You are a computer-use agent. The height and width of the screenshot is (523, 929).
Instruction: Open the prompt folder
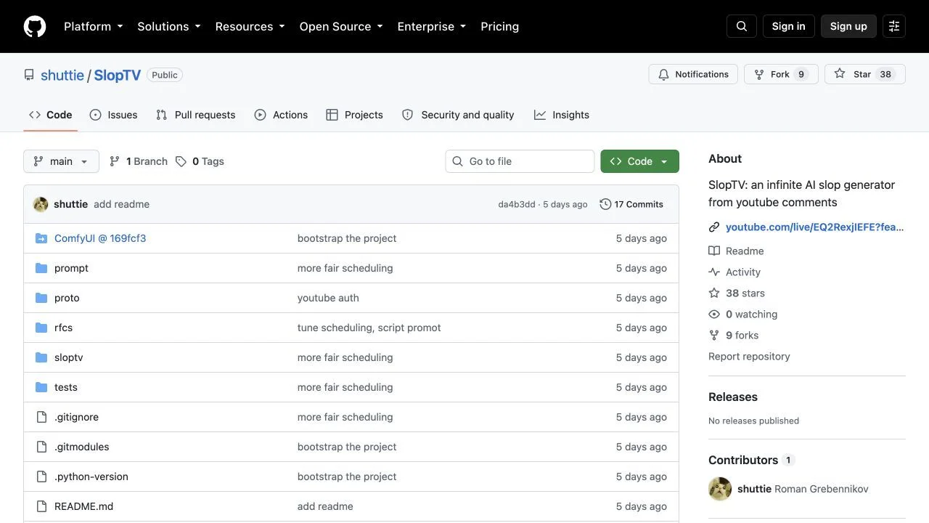pos(71,268)
